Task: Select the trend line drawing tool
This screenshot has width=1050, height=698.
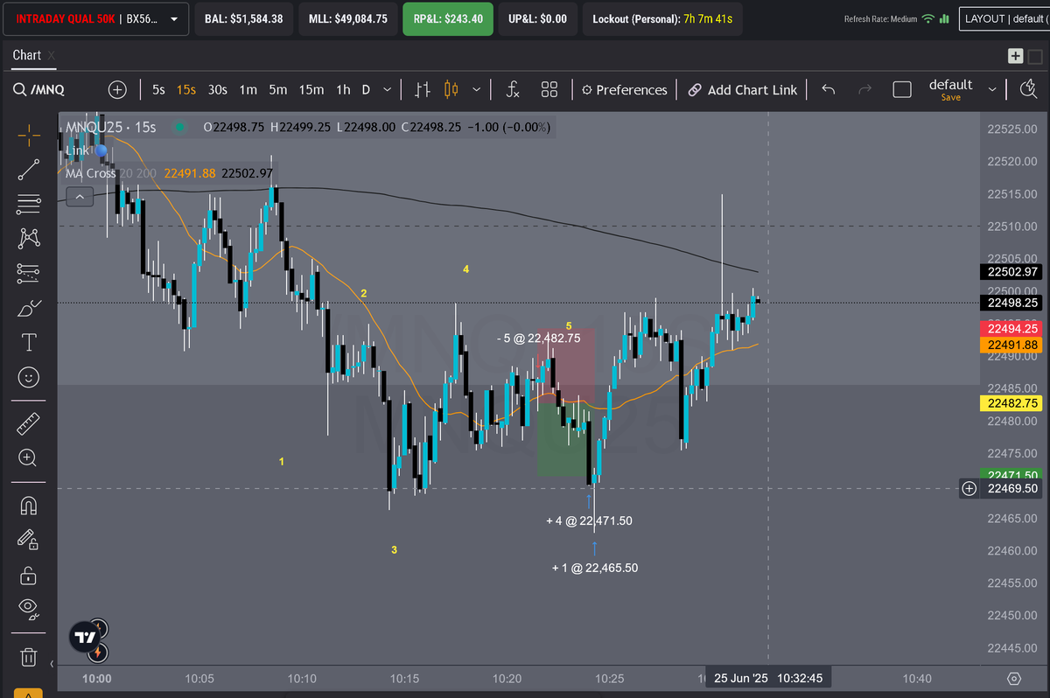Action: click(29, 170)
